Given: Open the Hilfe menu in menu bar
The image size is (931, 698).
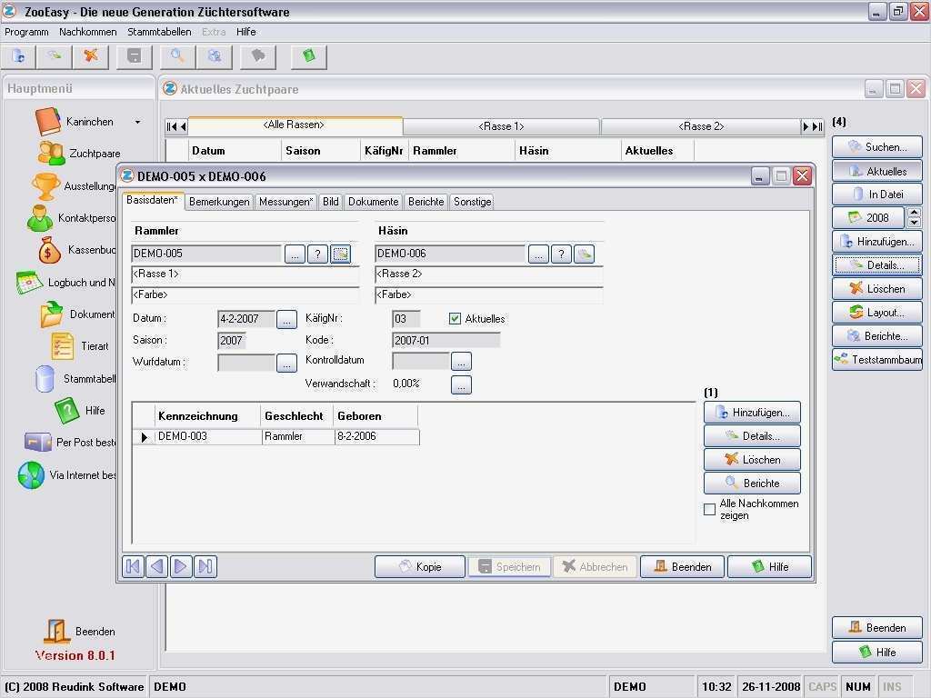Looking at the screenshot, I should coord(245,32).
